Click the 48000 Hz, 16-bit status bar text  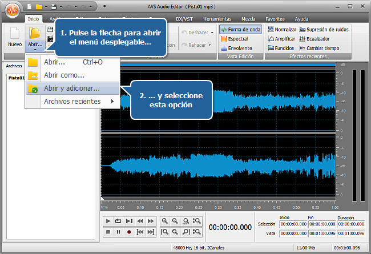click(x=199, y=248)
